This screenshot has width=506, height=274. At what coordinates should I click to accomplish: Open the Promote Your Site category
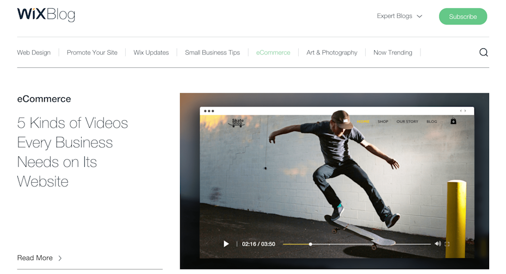(x=92, y=53)
